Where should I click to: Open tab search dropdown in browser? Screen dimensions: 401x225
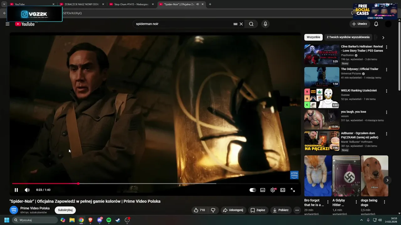coord(4,4)
